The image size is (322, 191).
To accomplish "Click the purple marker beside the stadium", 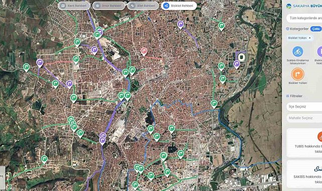I will [x=237, y=64].
